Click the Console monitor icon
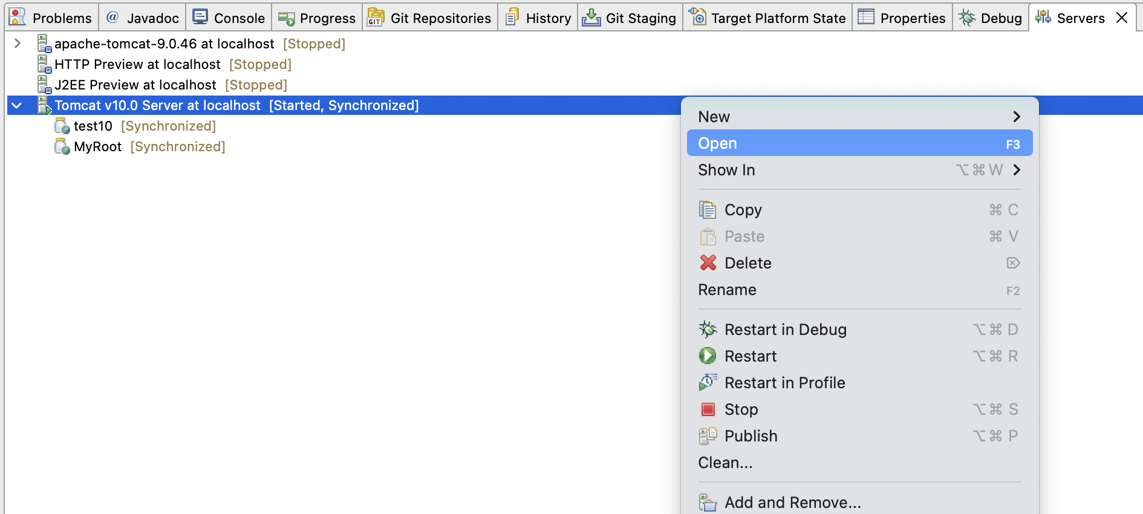This screenshot has height=514, width=1143. coord(200,17)
